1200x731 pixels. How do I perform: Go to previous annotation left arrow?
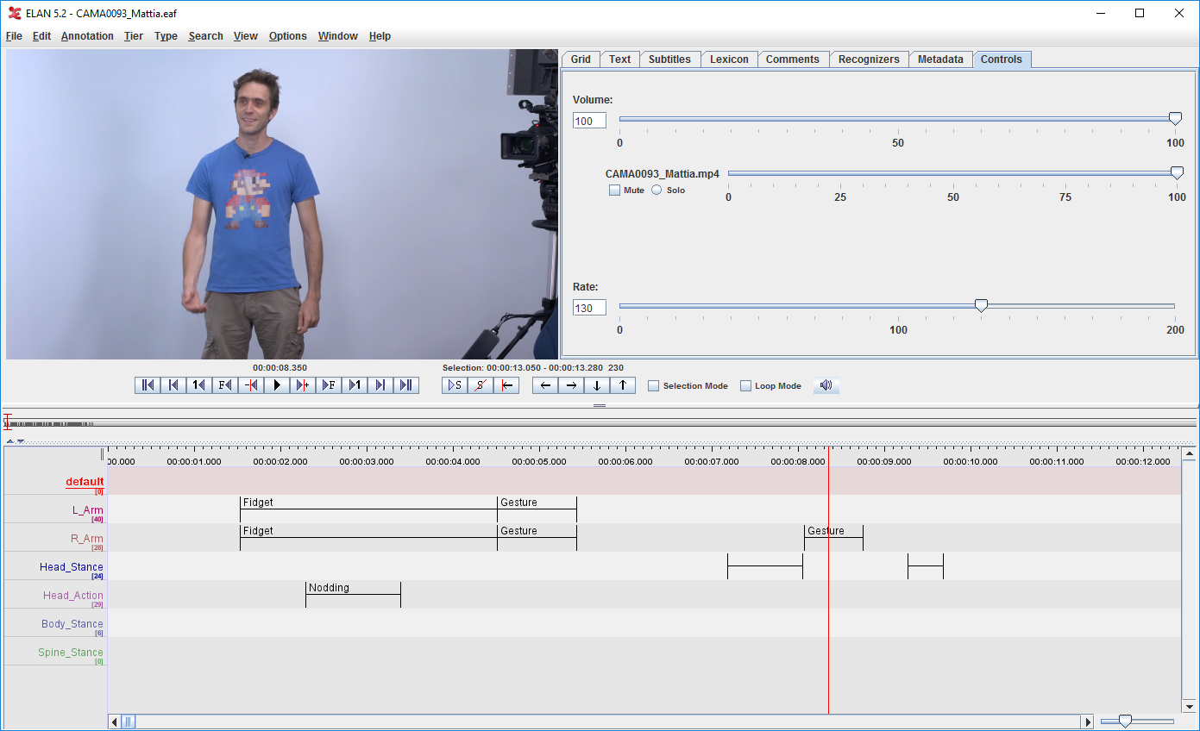point(545,385)
